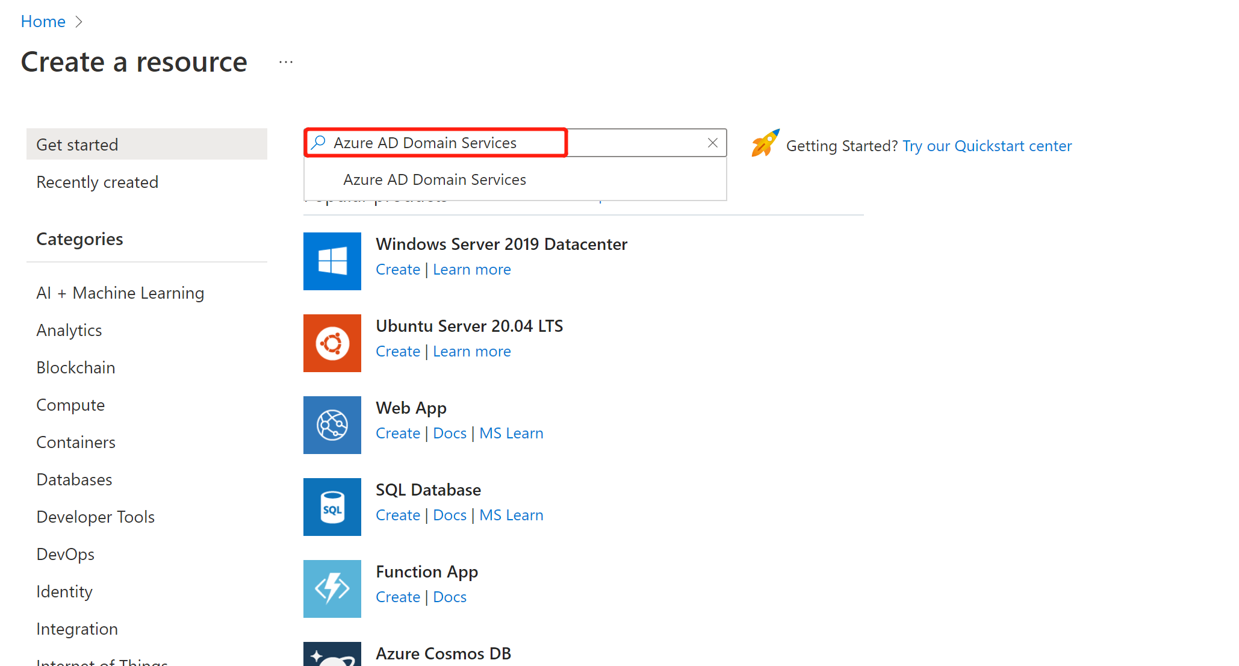Click the Function App lightning icon
Viewport: 1239px width, 666px height.
pos(332,589)
